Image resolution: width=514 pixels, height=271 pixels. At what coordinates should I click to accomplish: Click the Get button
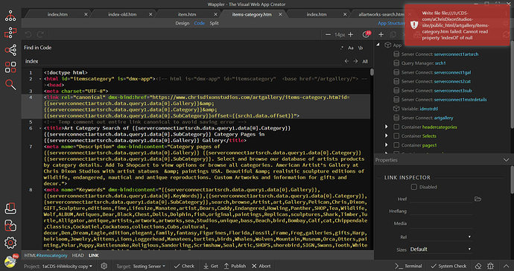click(x=211, y=266)
